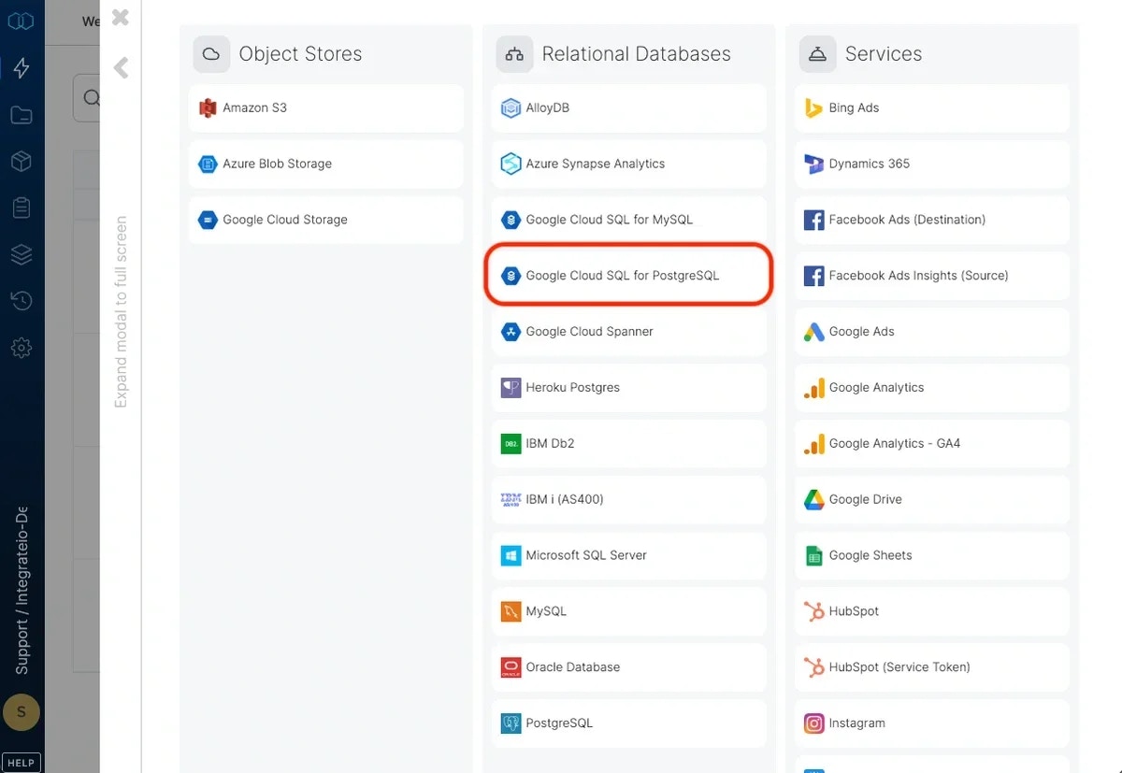Select the Google Cloud SQL for PostgreSQL connector
Viewport: 1122px width, 773px height.
coord(627,275)
